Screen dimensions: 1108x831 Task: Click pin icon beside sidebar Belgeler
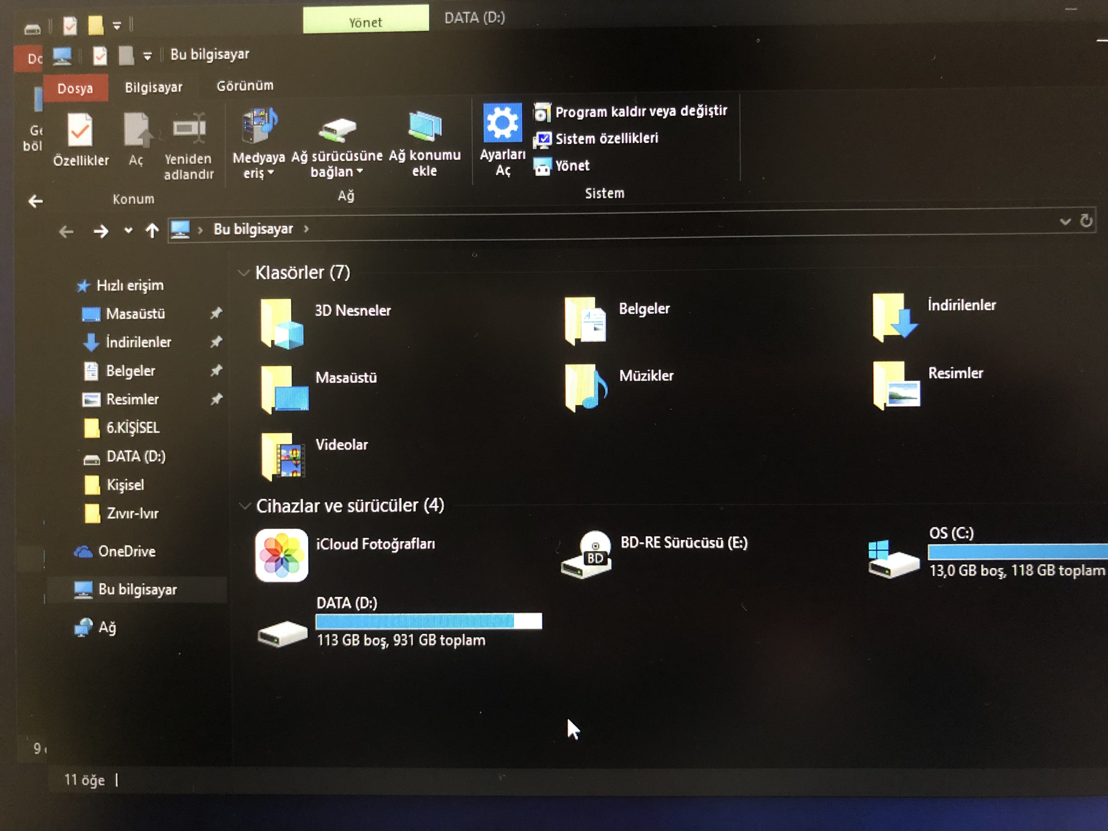(216, 371)
